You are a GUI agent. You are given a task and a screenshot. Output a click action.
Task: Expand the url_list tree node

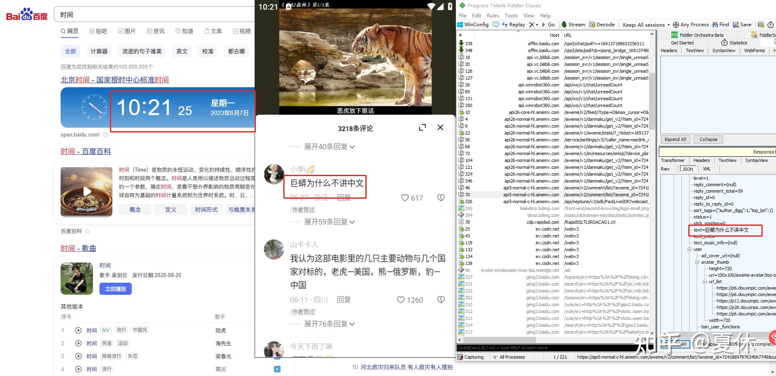pos(705,281)
